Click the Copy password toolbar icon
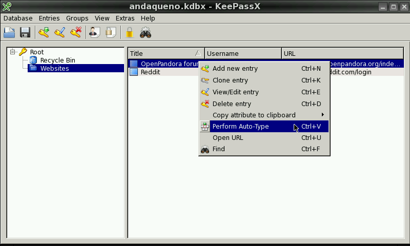The width and height of the screenshot is (410, 246). [x=110, y=33]
